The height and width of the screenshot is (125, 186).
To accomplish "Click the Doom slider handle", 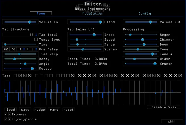I will (x=144, y=44).
